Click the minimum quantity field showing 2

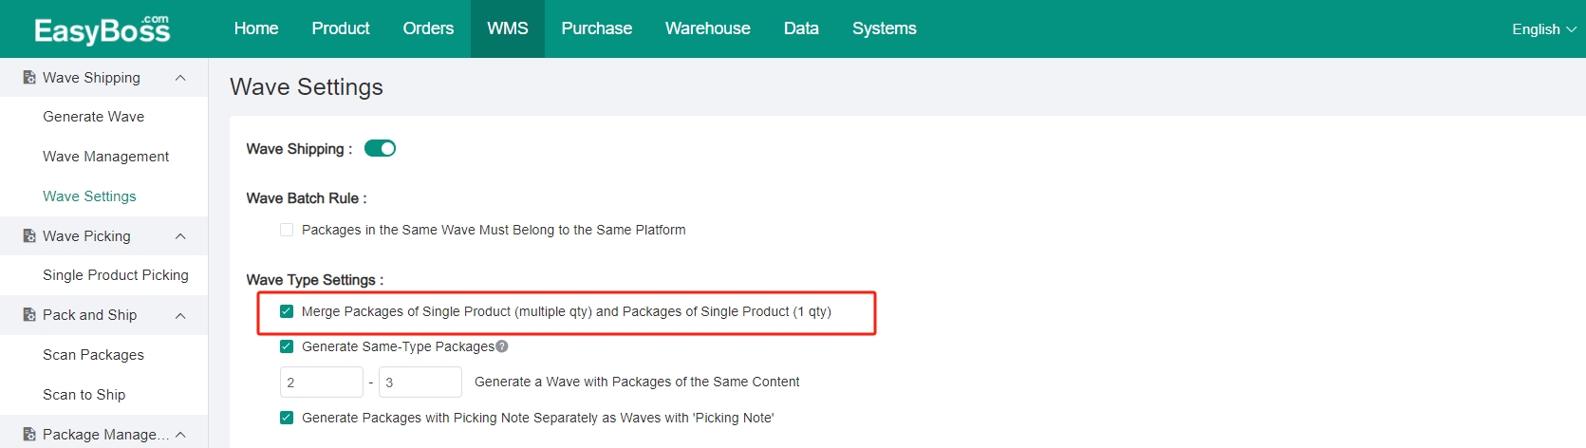322,382
